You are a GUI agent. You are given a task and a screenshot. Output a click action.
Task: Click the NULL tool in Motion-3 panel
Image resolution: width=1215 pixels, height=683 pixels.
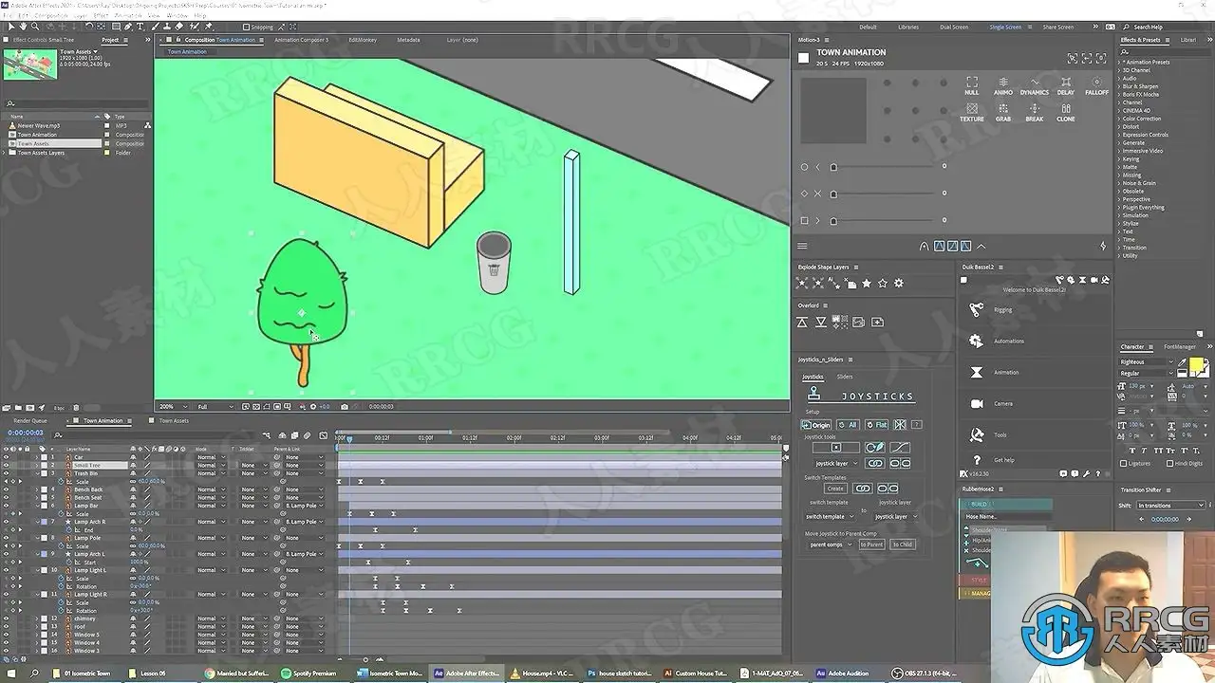[x=971, y=85]
